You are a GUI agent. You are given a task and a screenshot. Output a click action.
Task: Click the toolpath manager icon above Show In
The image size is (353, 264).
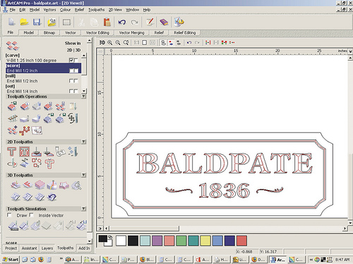(13, 46)
